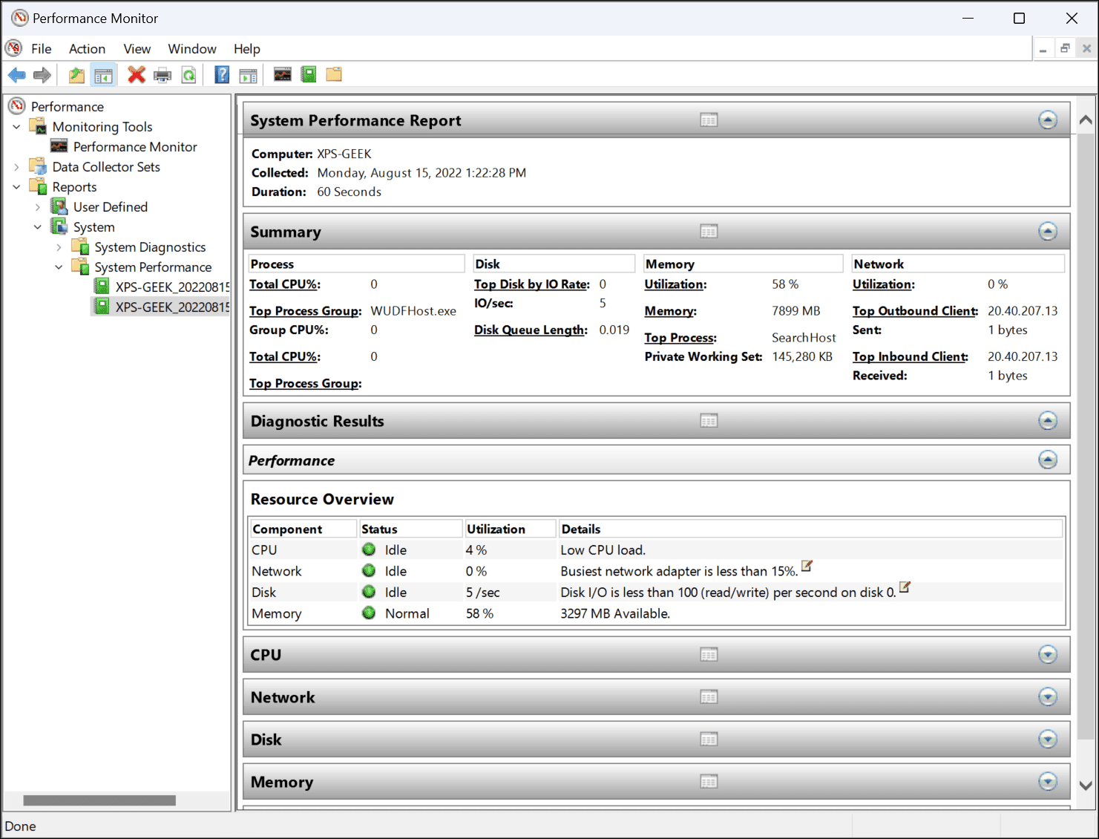
Task: Toggle Show/Hide Console Tree toolbar button
Action: click(103, 75)
